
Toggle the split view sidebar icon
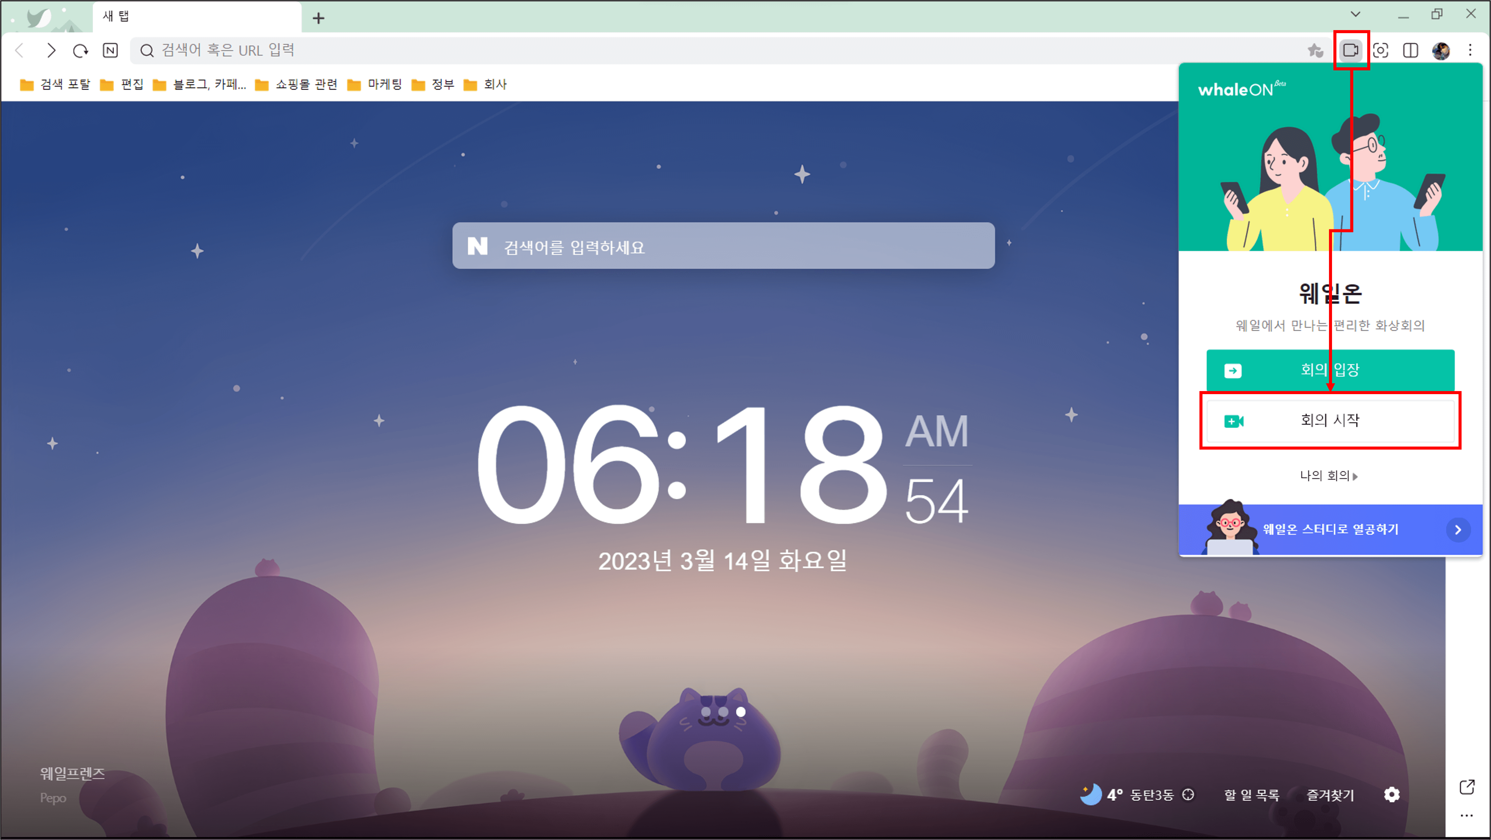click(1410, 50)
